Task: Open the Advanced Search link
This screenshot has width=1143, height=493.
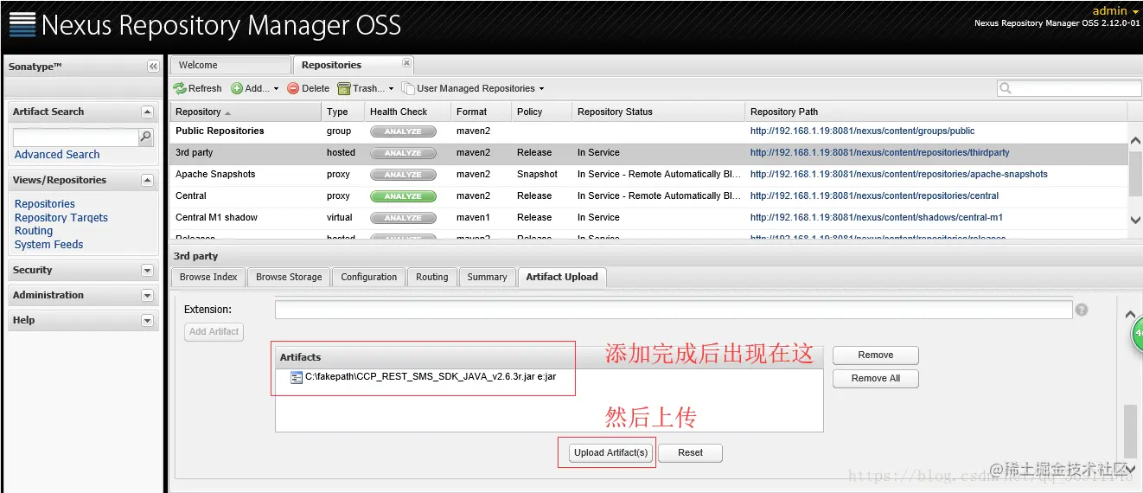Action: click(x=57, y=154)
